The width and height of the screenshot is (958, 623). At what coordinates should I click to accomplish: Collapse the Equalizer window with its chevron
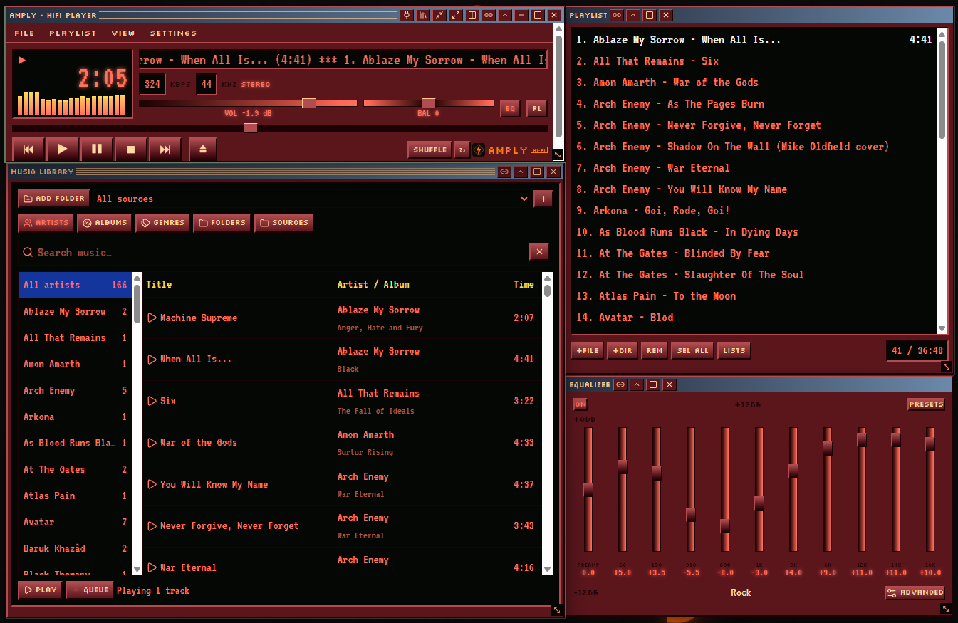coord(637,384)
